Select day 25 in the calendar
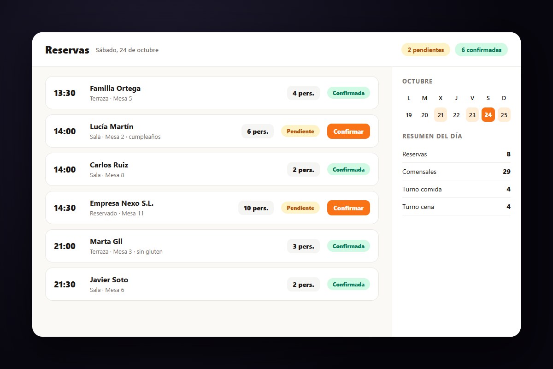Image resolution: width=553 pixels, height=369 pixels. click(x=504, y=115)
